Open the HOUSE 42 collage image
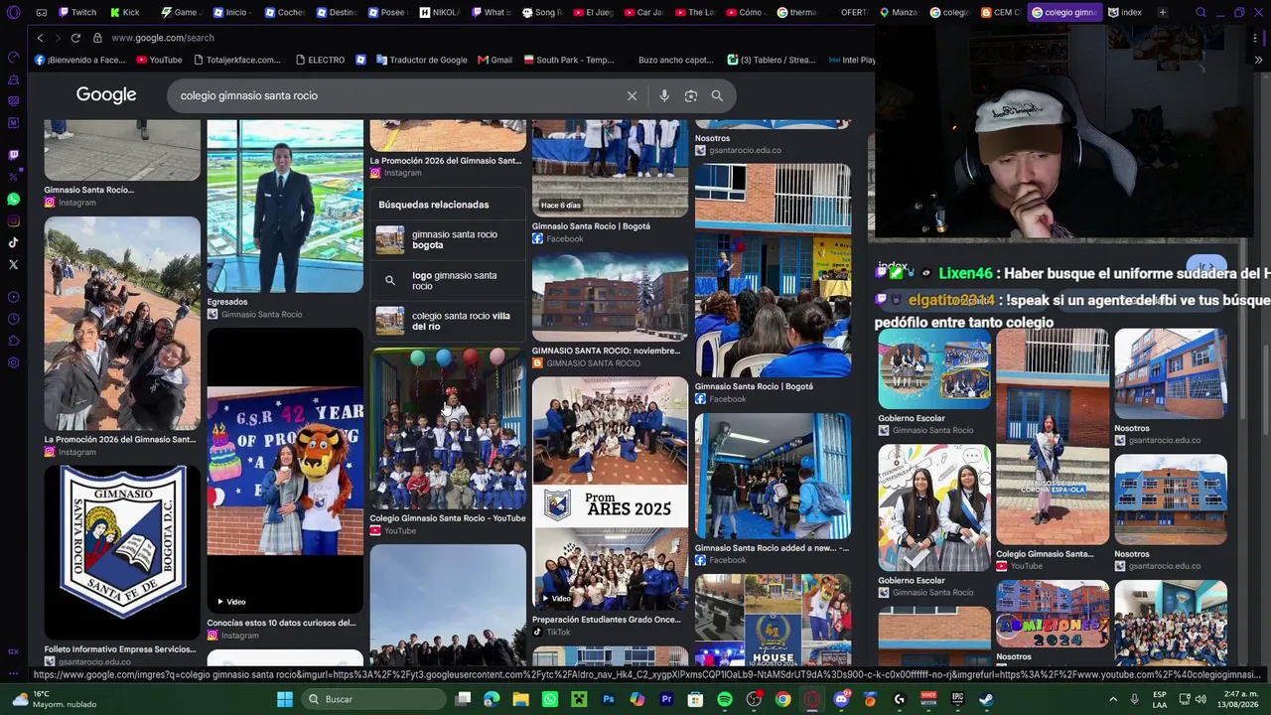 tap(773, 620)
